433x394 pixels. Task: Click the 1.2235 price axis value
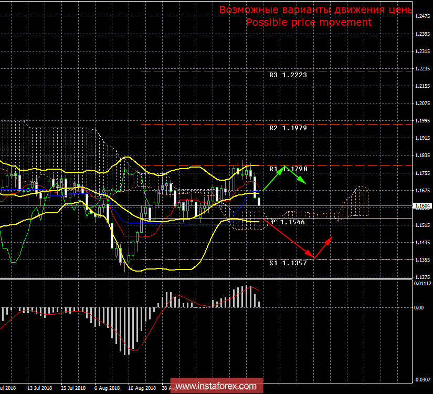pos(423,69)
